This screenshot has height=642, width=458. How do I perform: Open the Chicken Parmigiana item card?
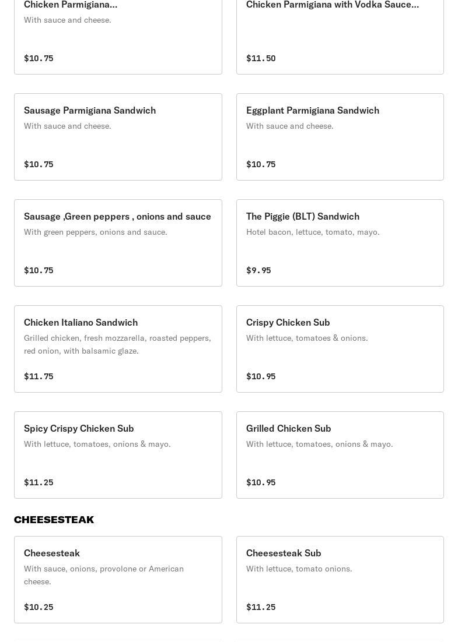[118, 35]
